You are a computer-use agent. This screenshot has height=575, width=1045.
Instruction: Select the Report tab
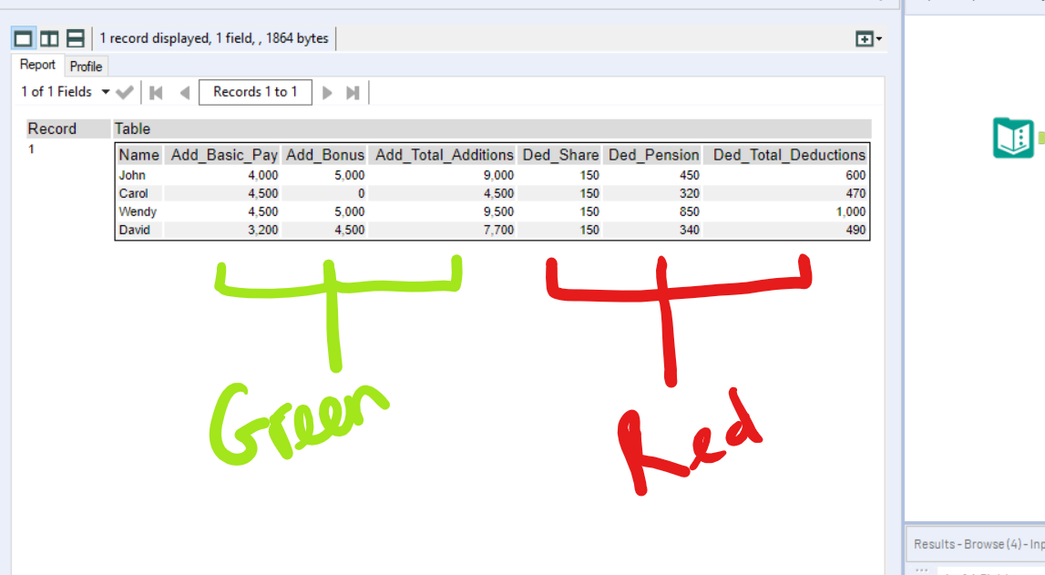tap(36, 65)
